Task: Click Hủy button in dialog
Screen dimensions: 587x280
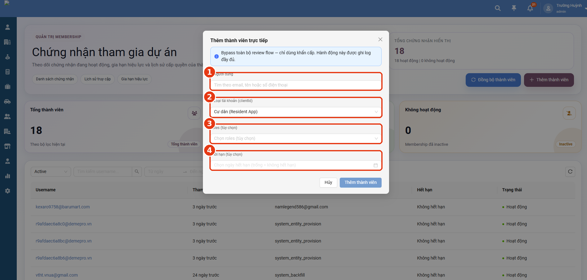Action: 328,182
